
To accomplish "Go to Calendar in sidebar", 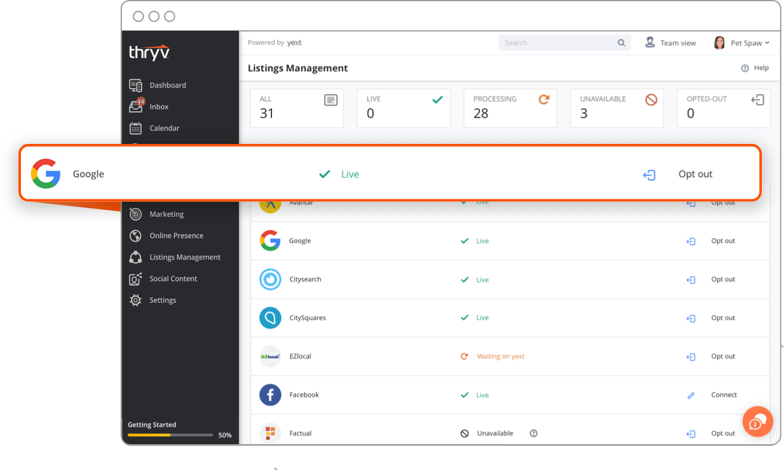I will tap(164, 128).
